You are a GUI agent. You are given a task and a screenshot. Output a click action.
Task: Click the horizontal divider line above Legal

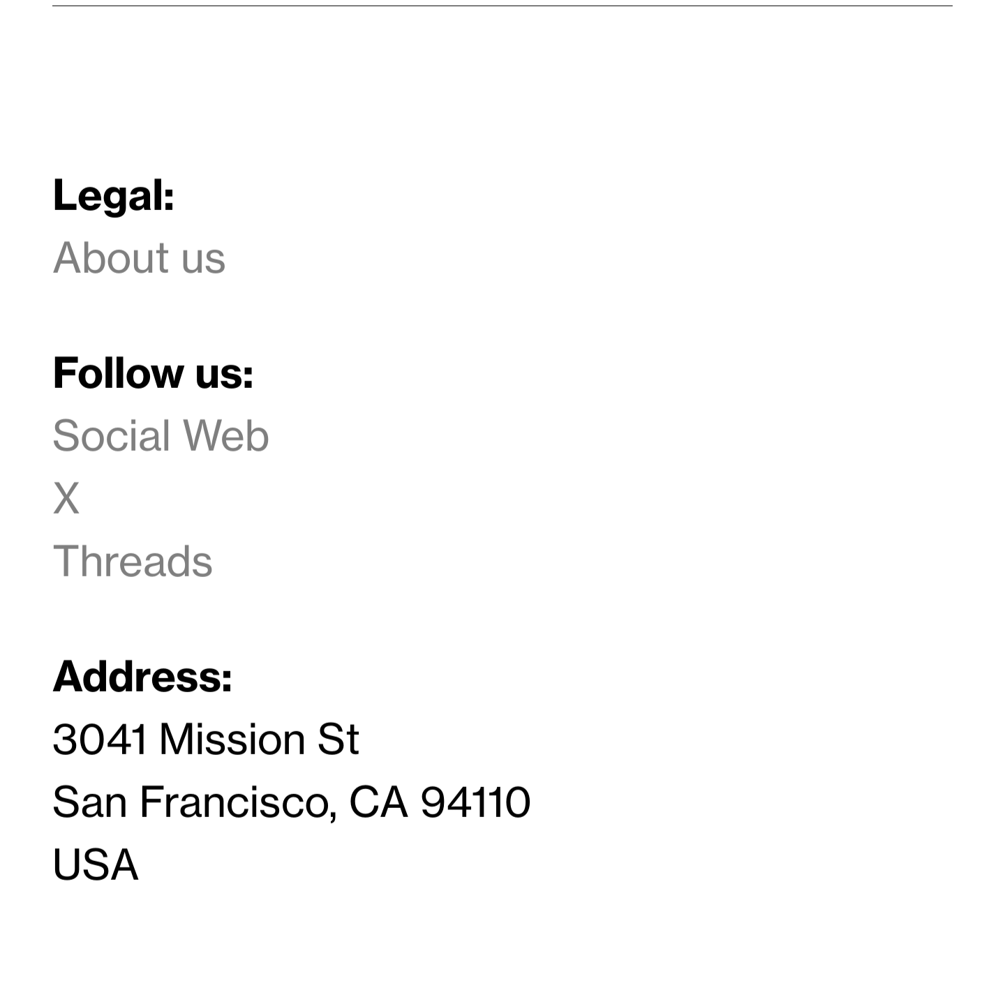pyautogui.click(x=502, y=6)
